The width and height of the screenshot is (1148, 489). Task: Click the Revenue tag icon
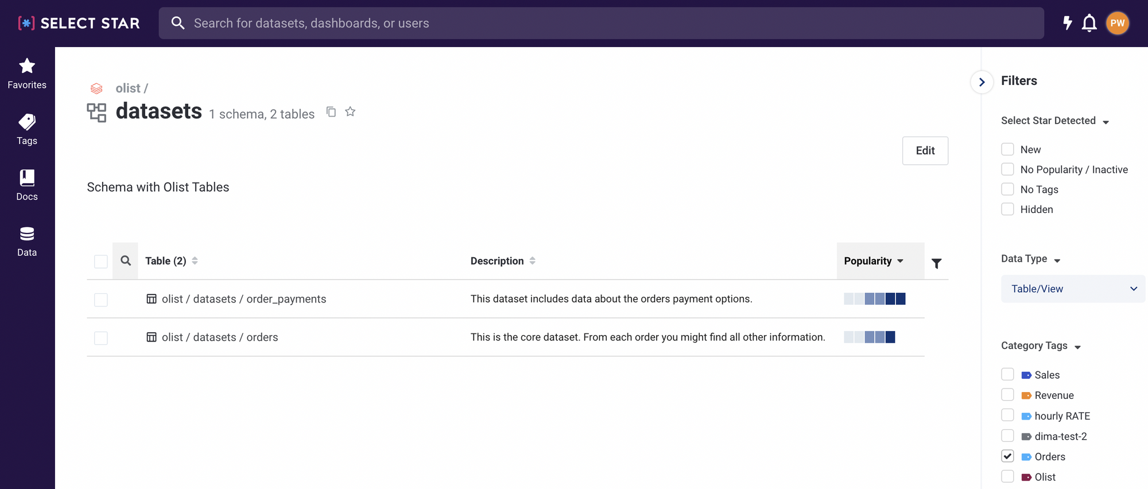pyautogui.click(x=1026, y=395)
